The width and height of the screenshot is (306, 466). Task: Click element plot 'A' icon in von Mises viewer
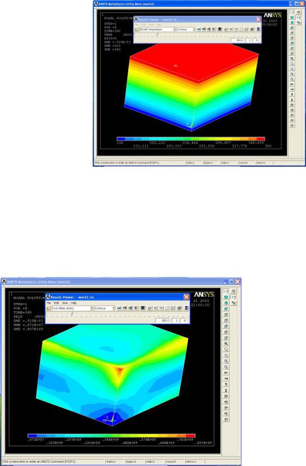(48, 308)
